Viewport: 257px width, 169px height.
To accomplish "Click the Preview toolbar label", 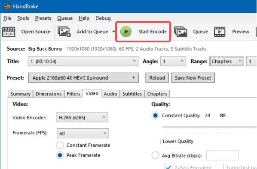I will tap(241, 32).
